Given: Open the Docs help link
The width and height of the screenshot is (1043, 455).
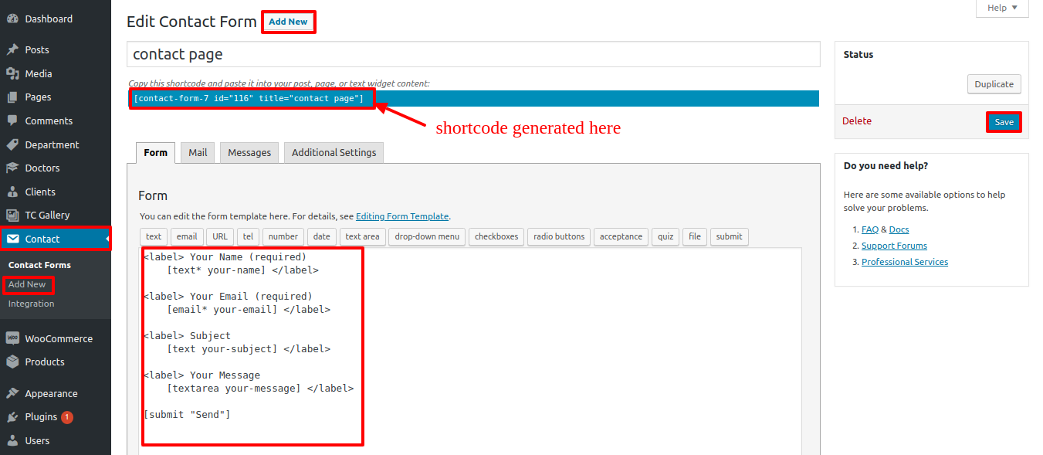Looking at the screenshot, I should coord(899,229).
